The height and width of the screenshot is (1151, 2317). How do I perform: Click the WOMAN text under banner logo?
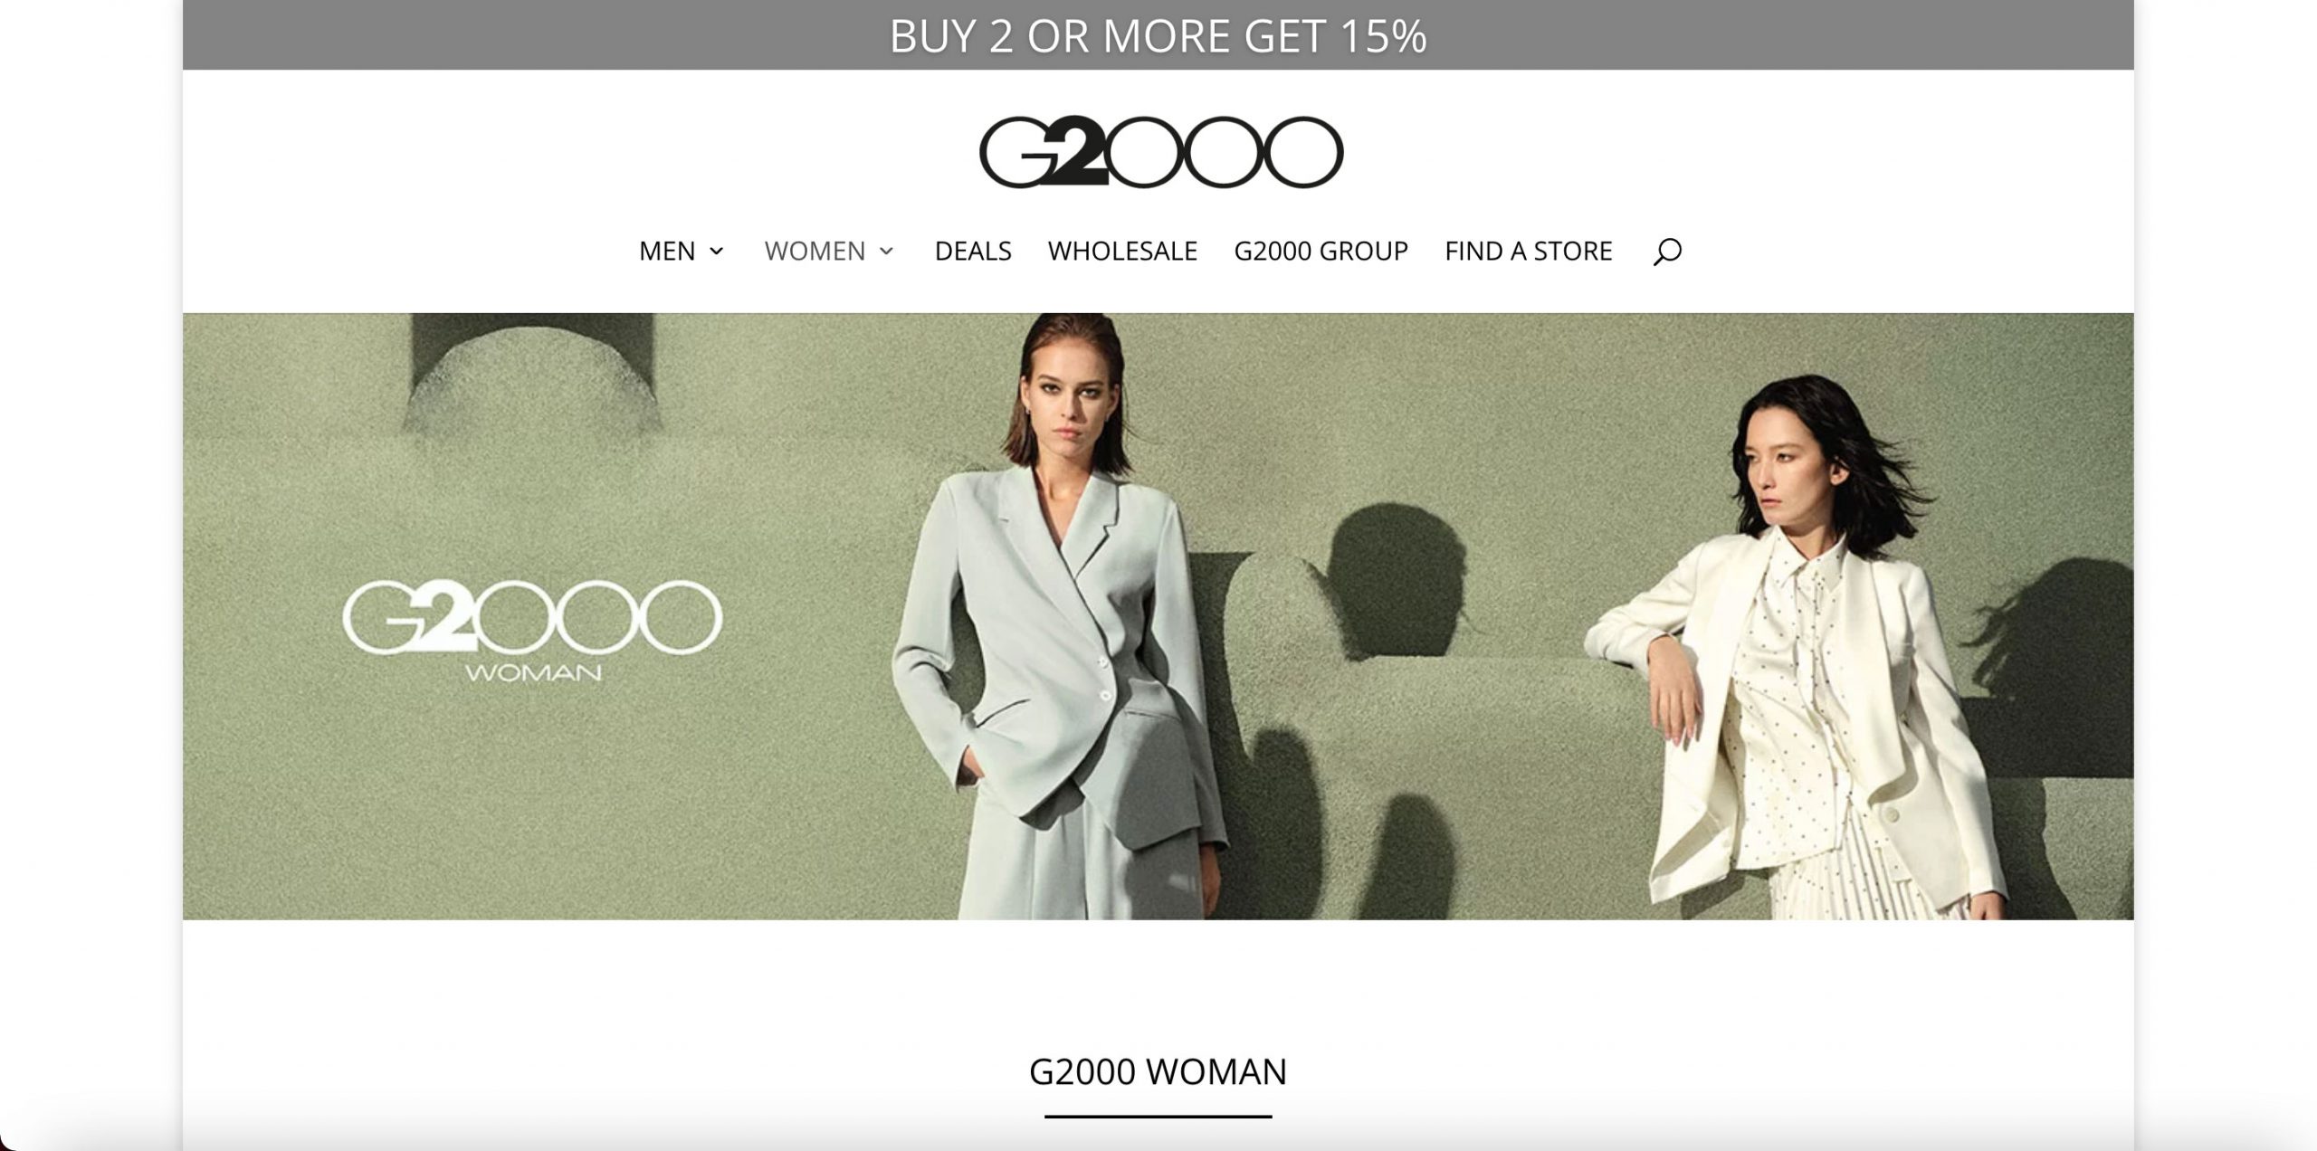coord(533,672)
